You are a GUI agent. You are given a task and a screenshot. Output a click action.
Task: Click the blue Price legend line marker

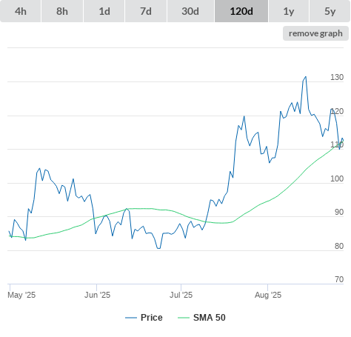click(131, 318)
